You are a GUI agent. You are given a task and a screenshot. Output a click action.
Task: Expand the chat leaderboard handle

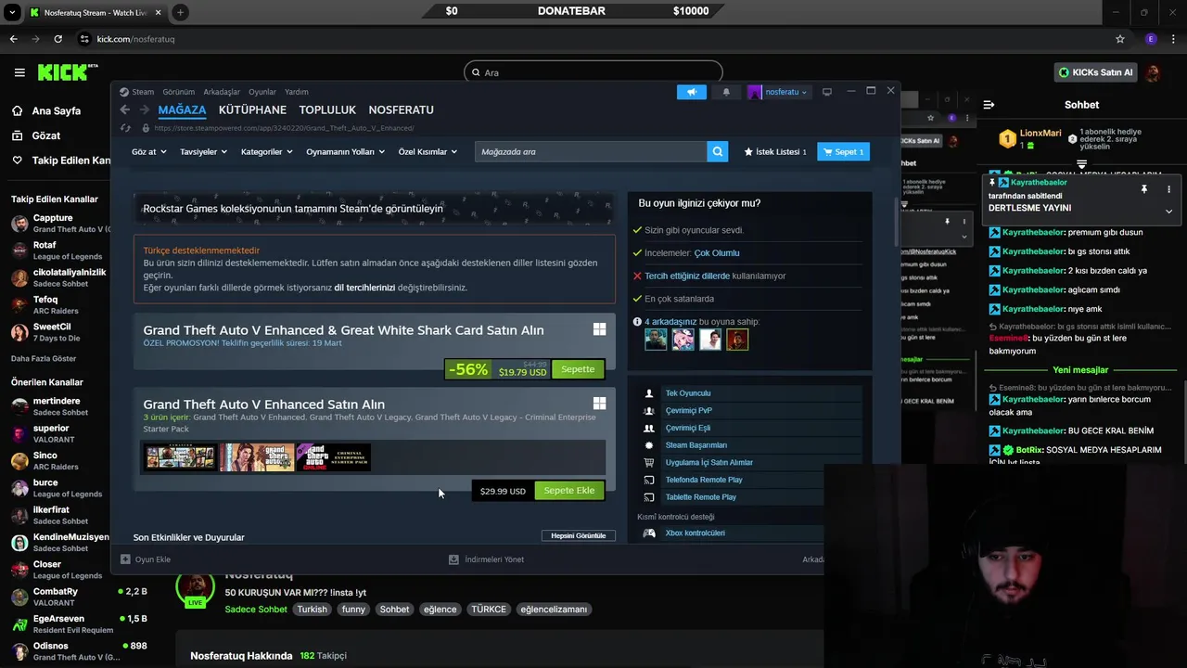click(1081, 164)
